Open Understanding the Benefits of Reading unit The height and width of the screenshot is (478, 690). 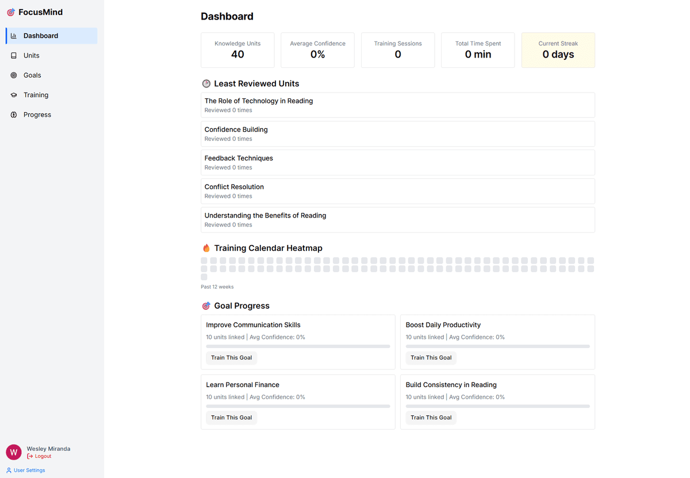[x=398, y=220]
